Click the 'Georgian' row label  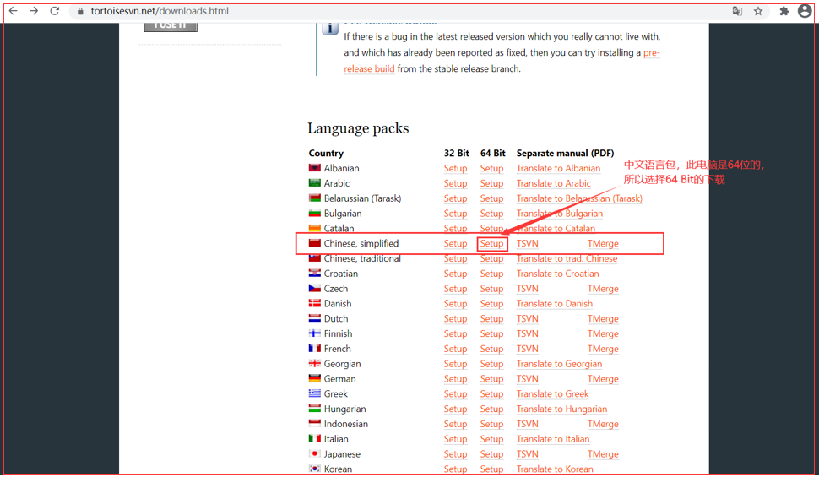point(342,364)
